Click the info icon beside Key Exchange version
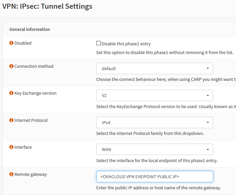The image size is (236, 195). click(11, 93)
